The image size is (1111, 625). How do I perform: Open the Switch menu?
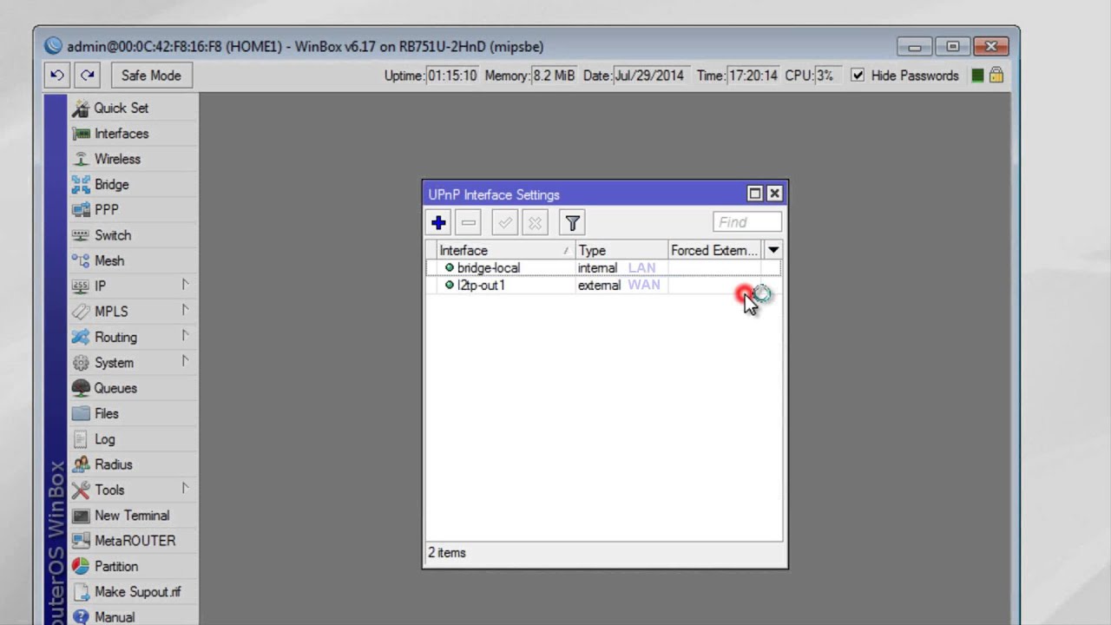click(112, 235)
